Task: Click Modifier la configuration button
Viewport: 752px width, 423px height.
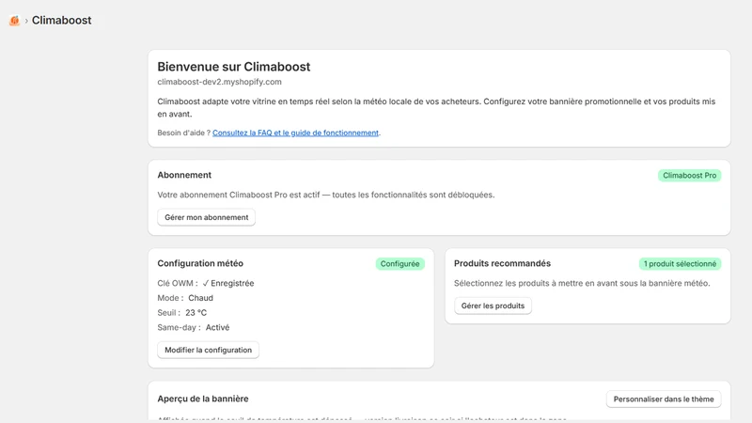Action: [208, 350]
